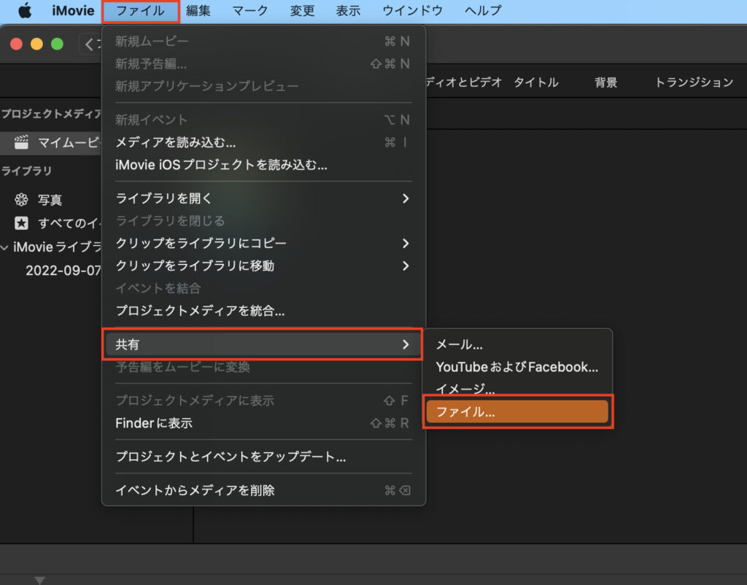Select the 2022-09-07 event in library
The height and width of the screenshot is (585, 747).
[61, 270]
